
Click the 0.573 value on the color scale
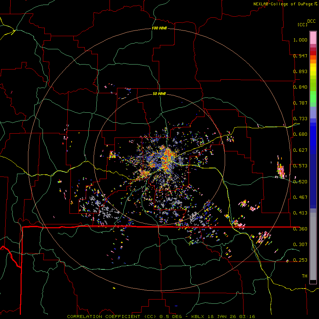[300, 166]
